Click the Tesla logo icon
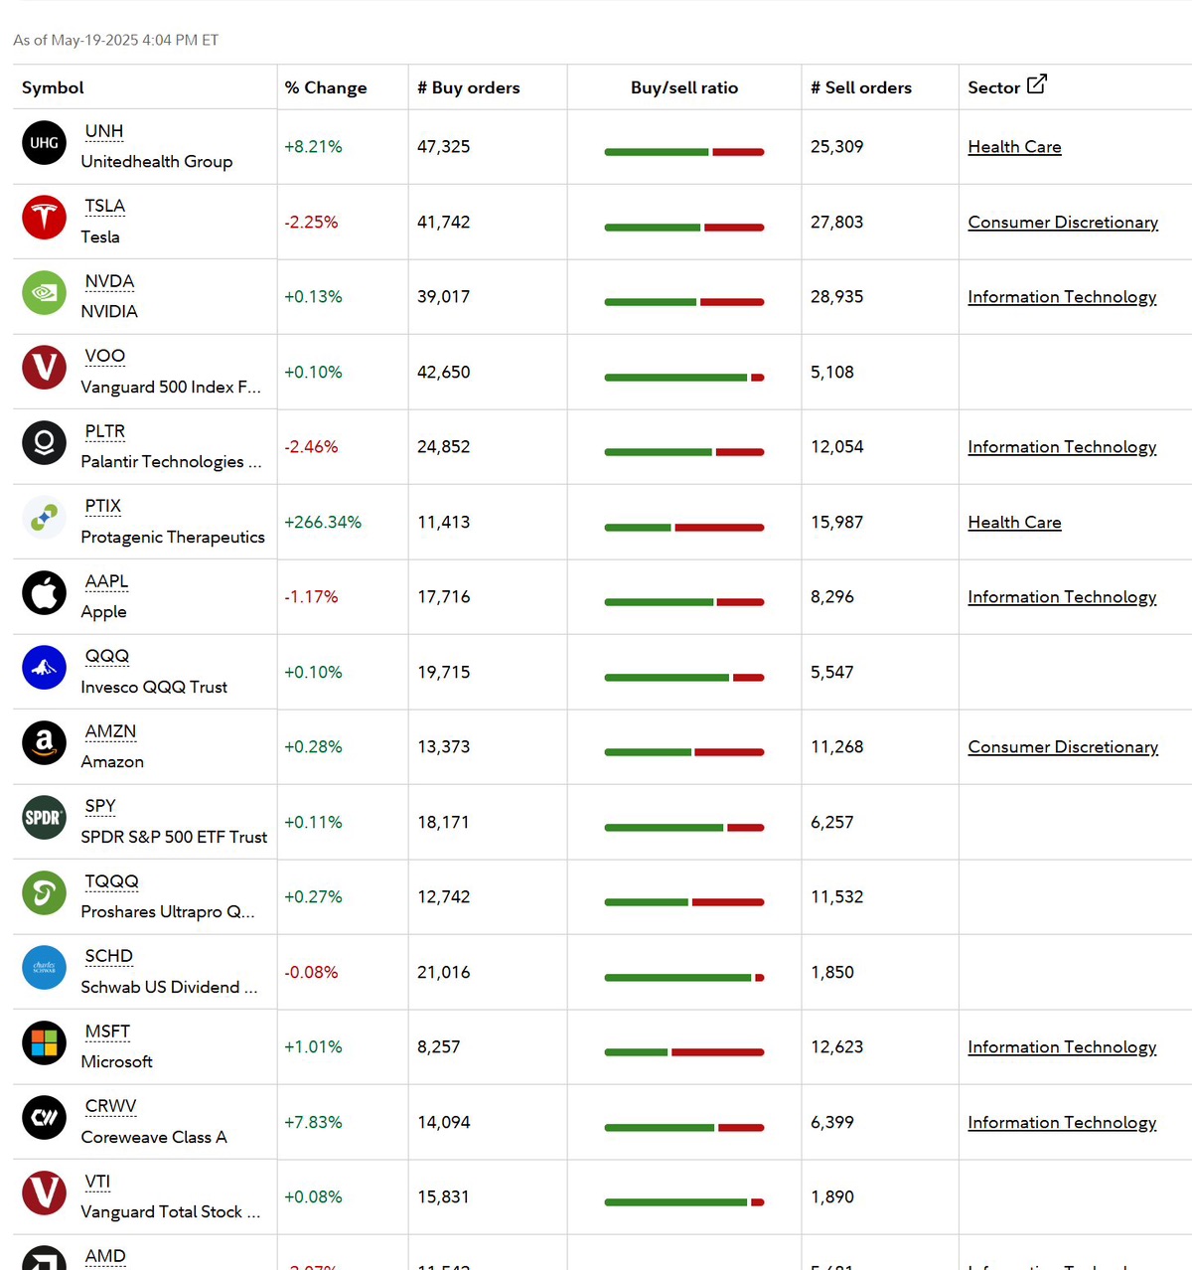This screenshot has width=1192, height=1270. (x=44, y=218)
